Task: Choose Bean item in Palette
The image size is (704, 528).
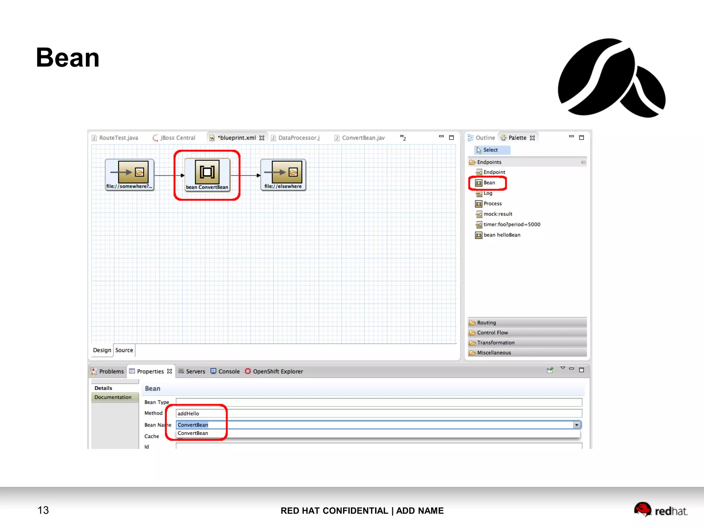Action: [485, 183]
